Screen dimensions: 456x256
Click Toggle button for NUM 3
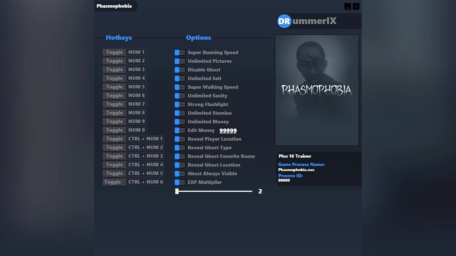tap(114, 70)
